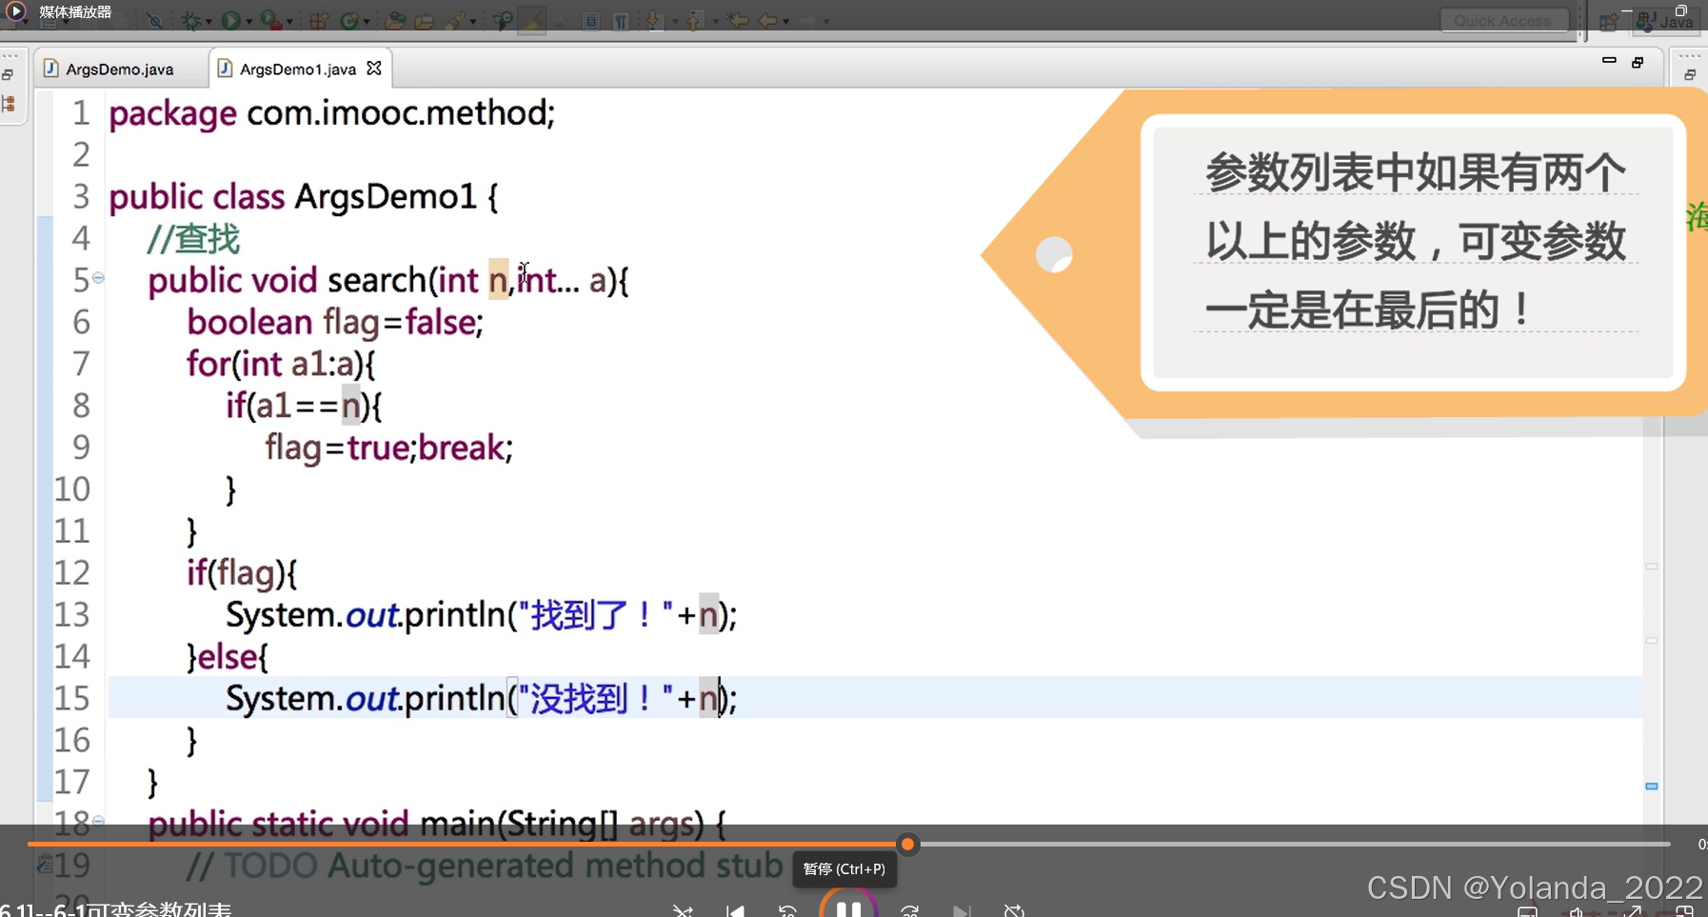1708x917 pixels.
Task: Open the New Java Class dropdown arrow
Action: [x=367, y=22]
